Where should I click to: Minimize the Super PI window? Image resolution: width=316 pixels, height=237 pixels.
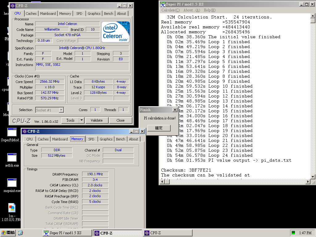tap(302, 4)
